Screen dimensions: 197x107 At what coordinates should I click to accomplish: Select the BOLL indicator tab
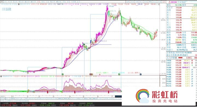coord(86,99)
